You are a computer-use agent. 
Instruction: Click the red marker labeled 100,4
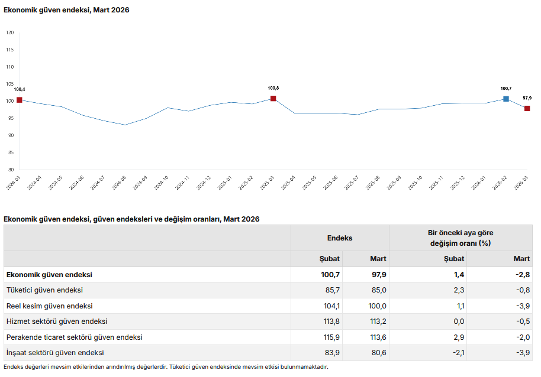[x=20, y=100]
